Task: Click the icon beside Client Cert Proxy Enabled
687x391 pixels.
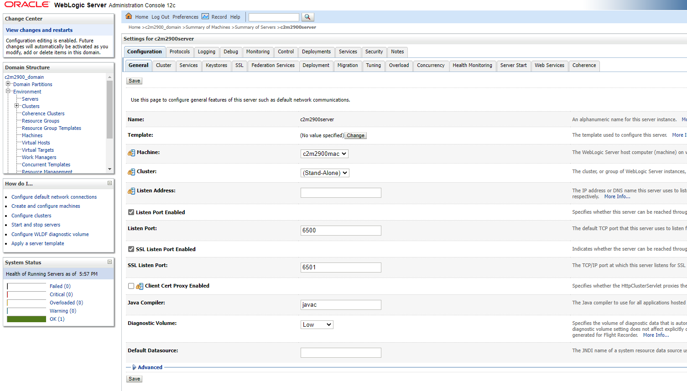Action: 140,286
